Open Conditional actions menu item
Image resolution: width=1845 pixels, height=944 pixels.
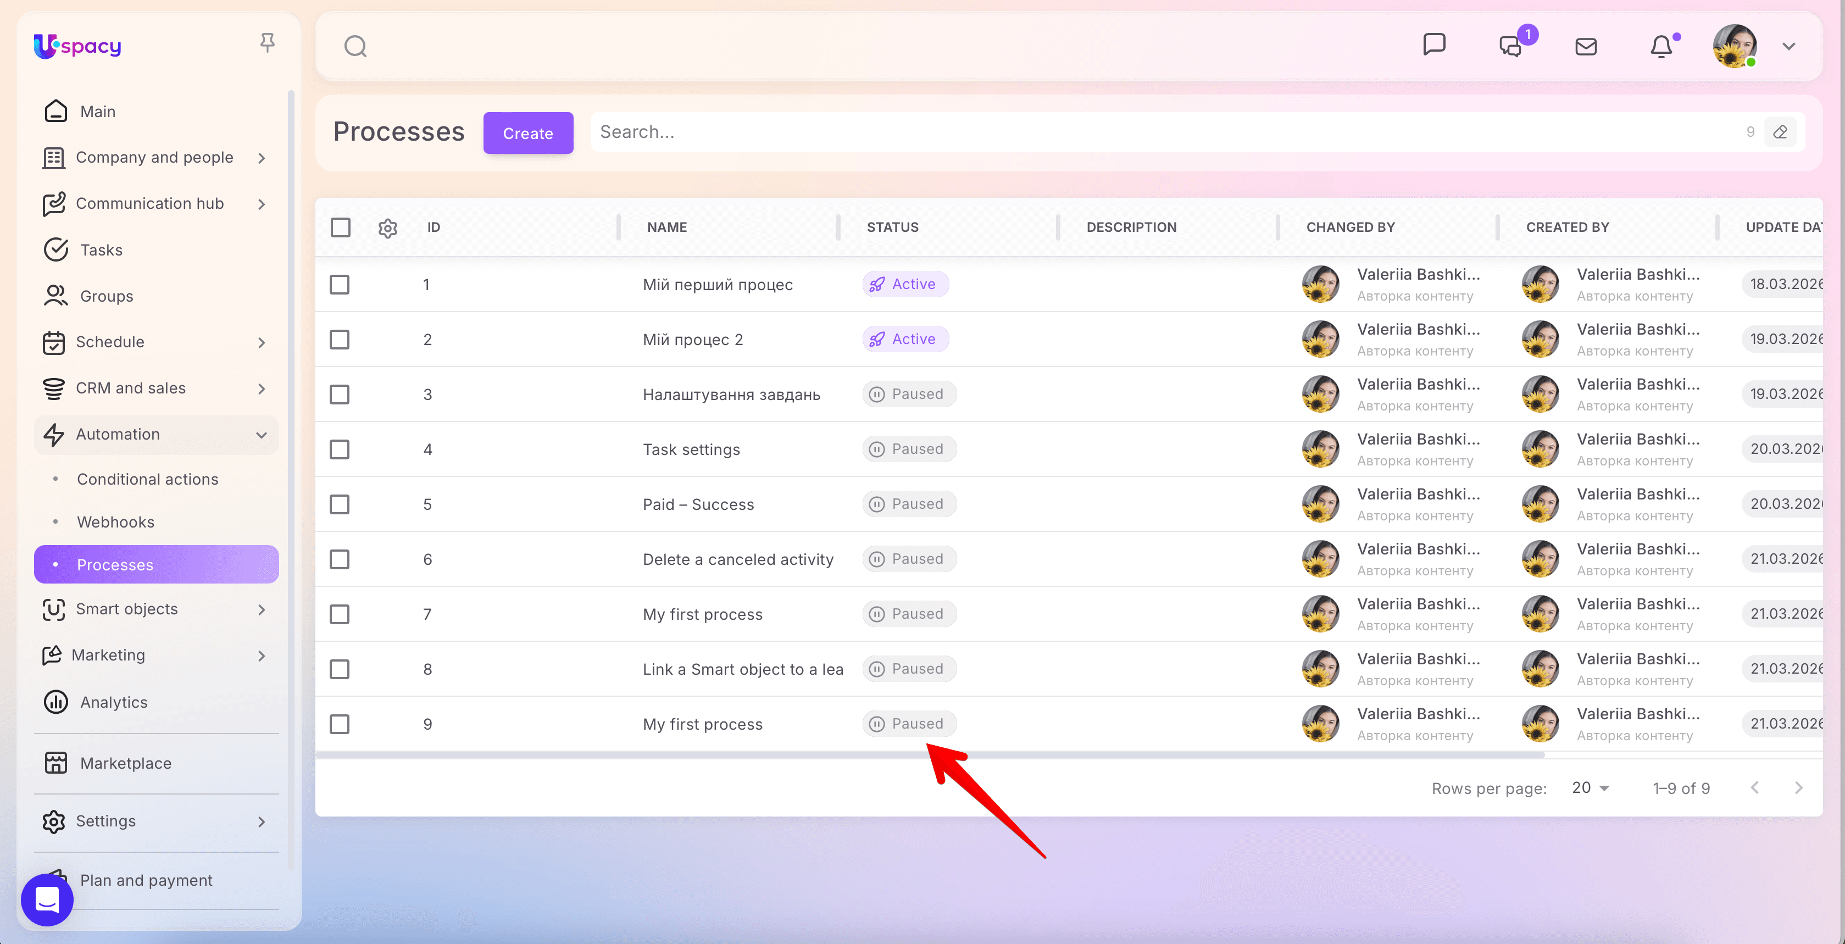click(x=148, y=479)
